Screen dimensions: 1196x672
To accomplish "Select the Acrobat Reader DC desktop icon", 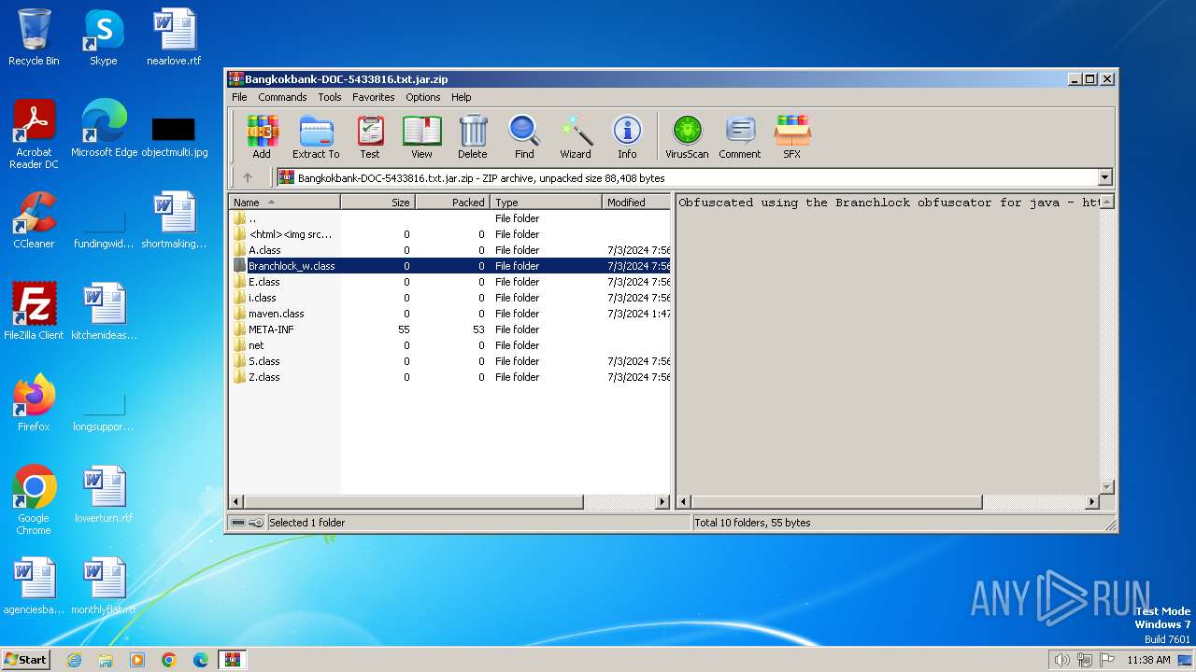I will point(34,134).
